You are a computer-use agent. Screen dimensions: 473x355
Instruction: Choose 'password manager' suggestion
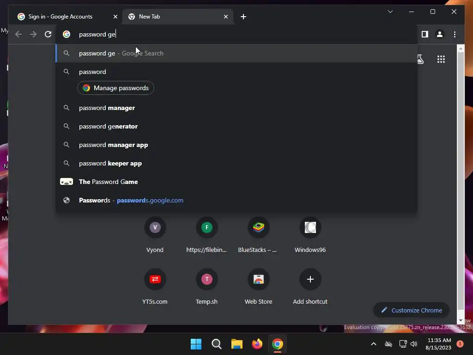pos(236,108)
